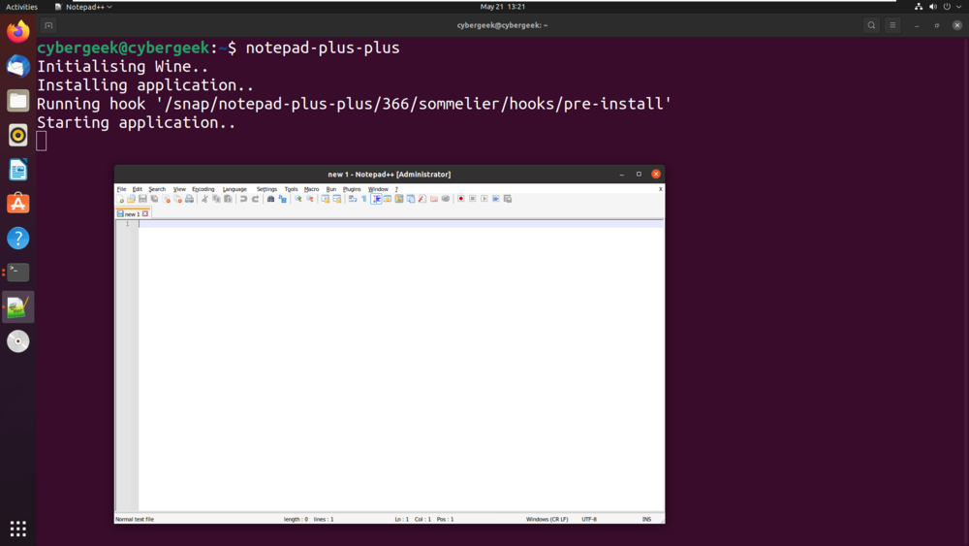969x546 pixels.
Task: Click the Print icon in toolbar
Action: pos(189,199)
